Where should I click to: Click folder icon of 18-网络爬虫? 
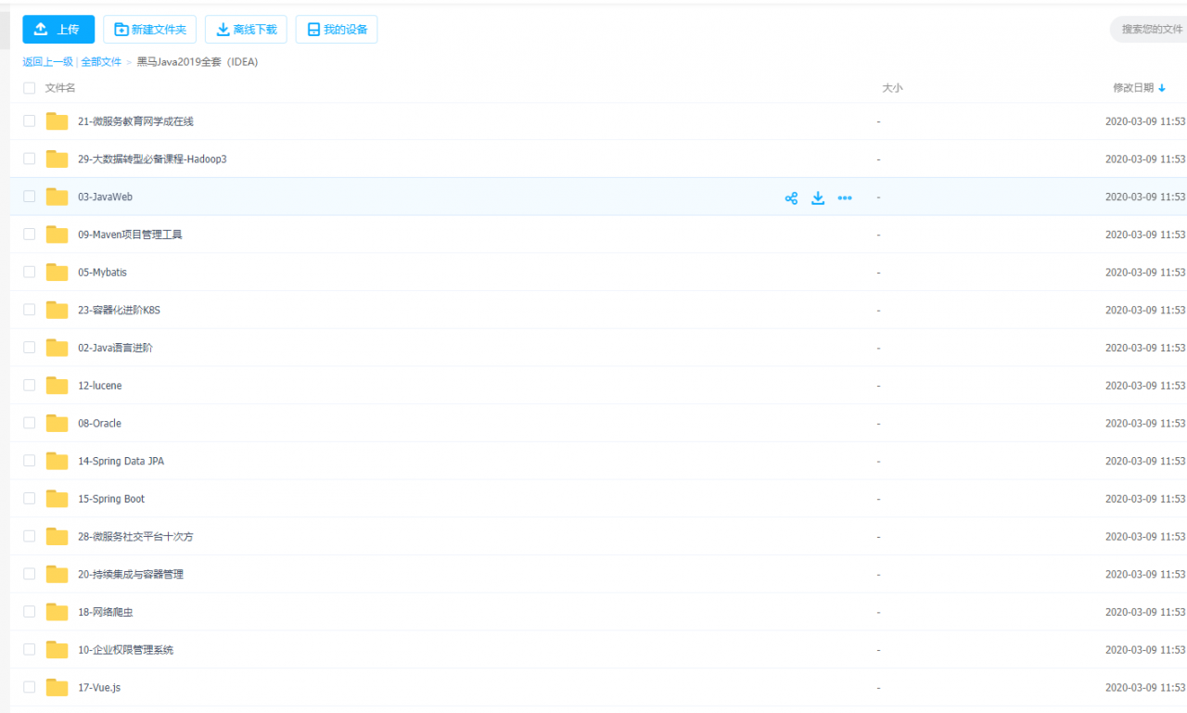[57, 611]
